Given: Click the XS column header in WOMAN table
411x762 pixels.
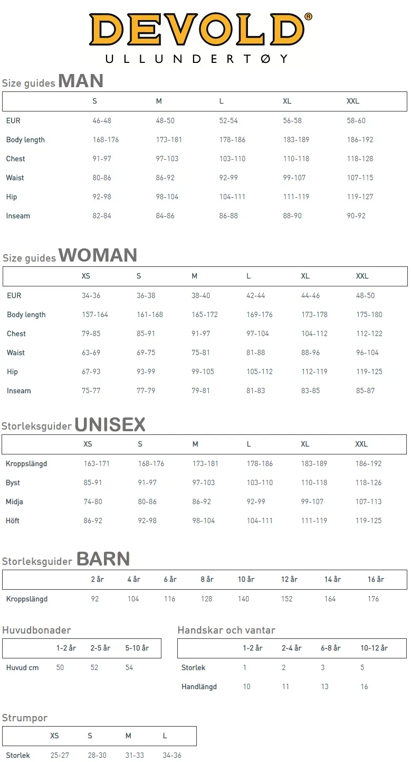Looking at the screenshot, I should (x=86, y=276).
